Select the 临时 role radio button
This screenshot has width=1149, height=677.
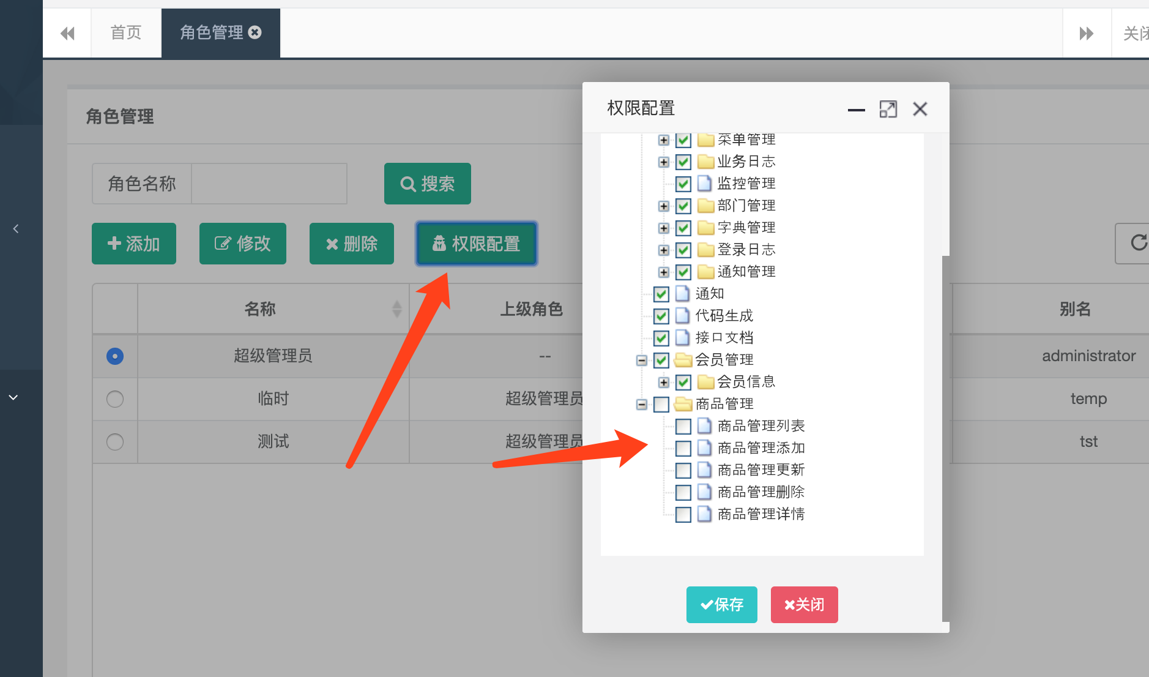tap(115, 399)
